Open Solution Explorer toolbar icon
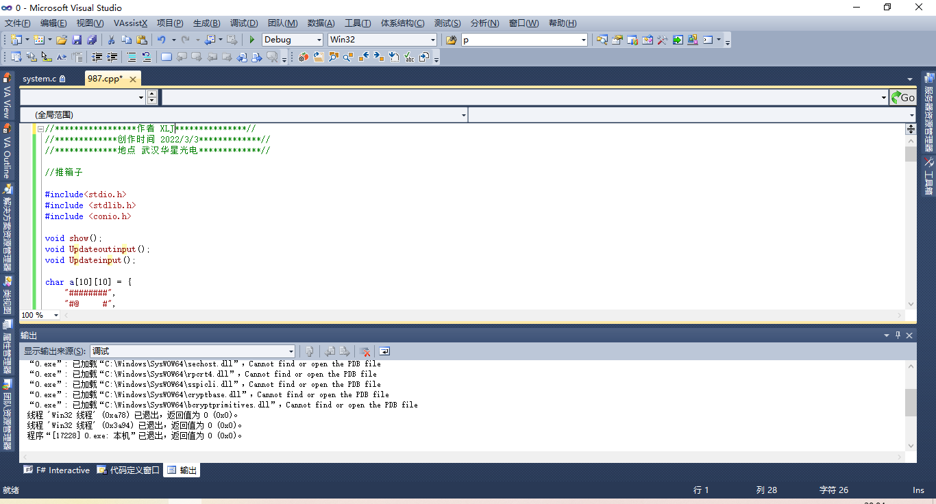This screenshot has width=936, height=504. [602, 40]
